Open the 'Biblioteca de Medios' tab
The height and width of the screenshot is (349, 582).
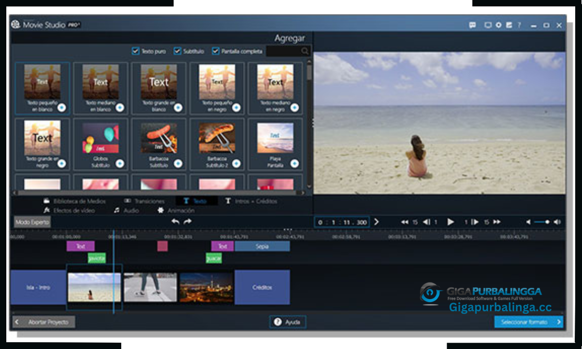(74, 201)
